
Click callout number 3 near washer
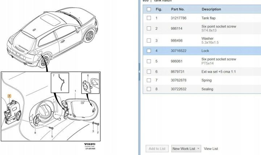coord(93,131)
